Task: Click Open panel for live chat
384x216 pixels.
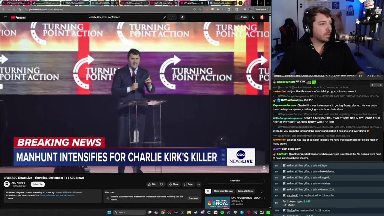Action: [193, 198]
